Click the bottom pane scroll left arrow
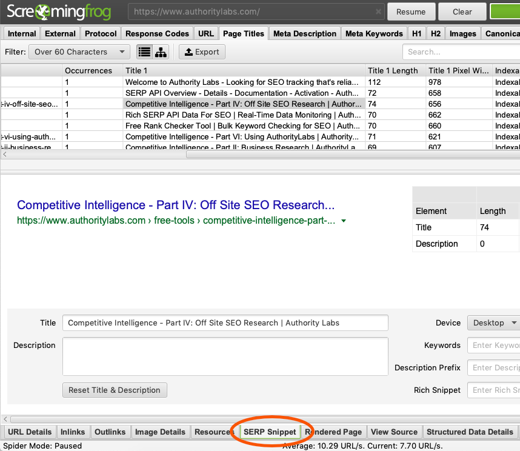 click(5, 419)
